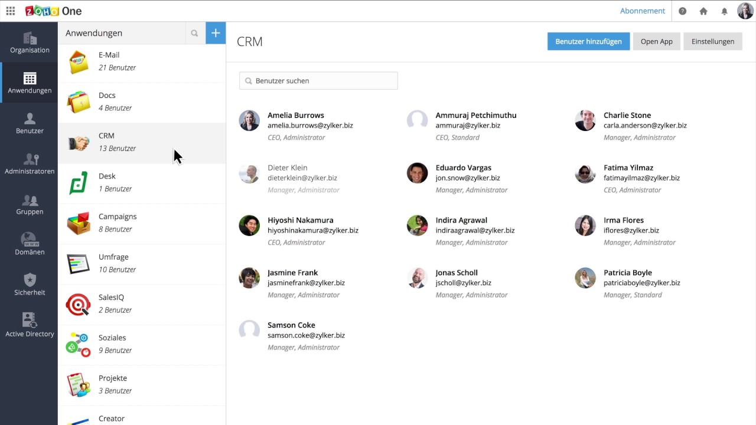Open Eduardo Vargas' avatar
Screen dimensions: 756x425
click(x=417, y=173)
